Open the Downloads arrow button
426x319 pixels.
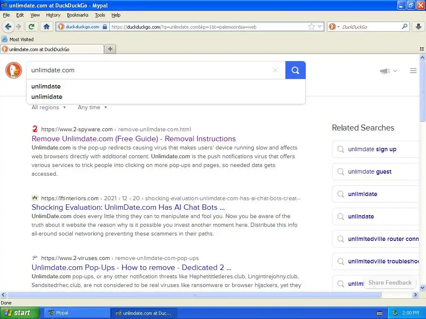(x=419, y=27)
